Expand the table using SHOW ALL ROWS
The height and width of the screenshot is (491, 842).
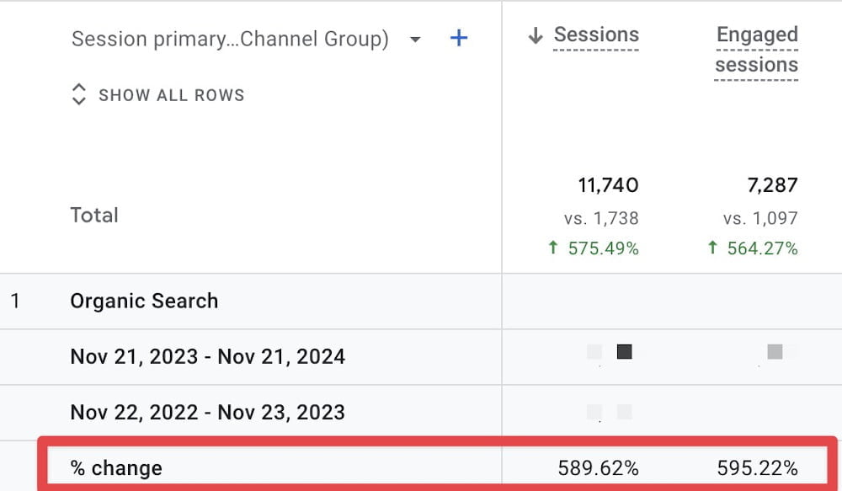tap(171, 94)
